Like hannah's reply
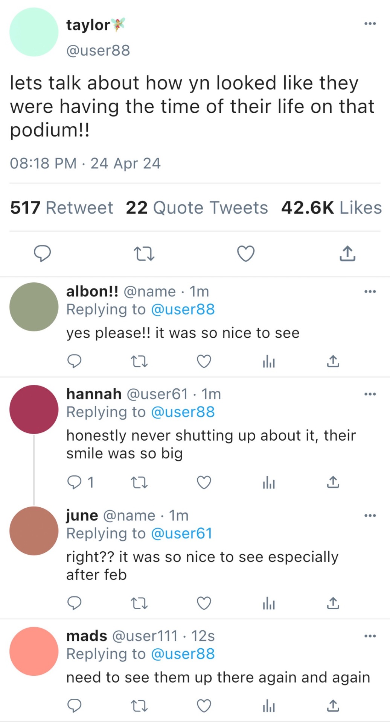Viewport: 390px width, 722px height. tap(204, 482)
